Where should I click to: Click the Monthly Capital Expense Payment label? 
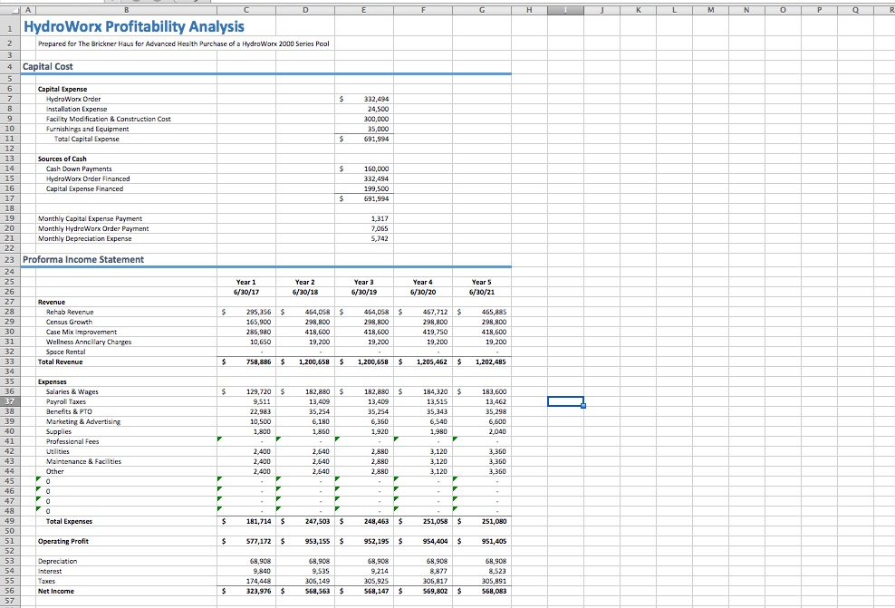click(91, 218)
